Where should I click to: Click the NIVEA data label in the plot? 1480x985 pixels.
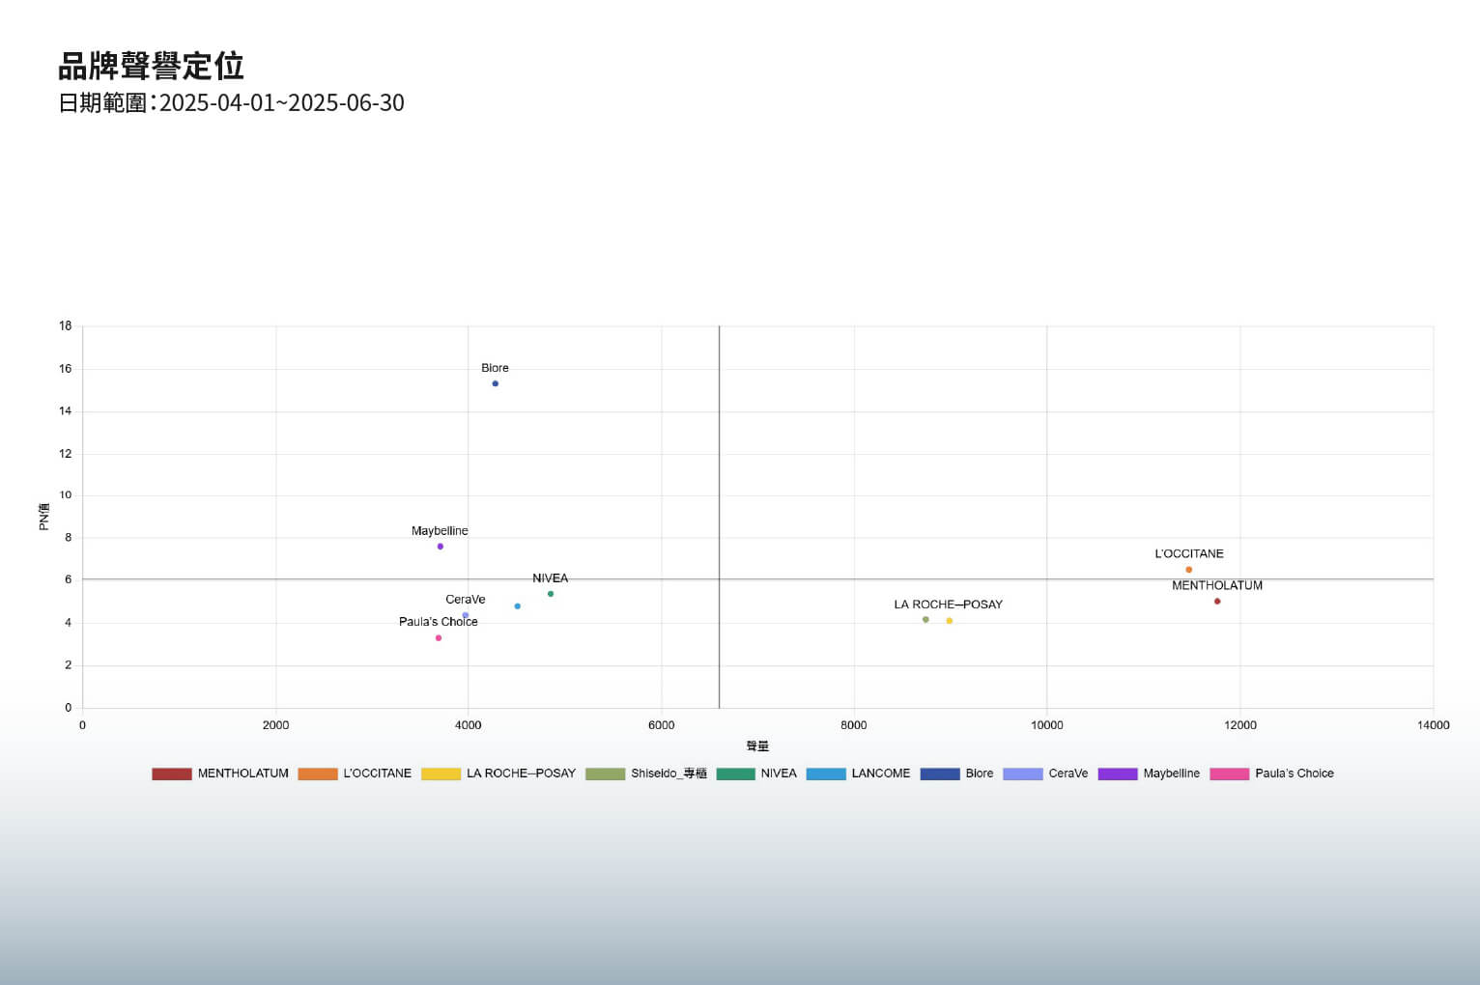click(551, 578)
